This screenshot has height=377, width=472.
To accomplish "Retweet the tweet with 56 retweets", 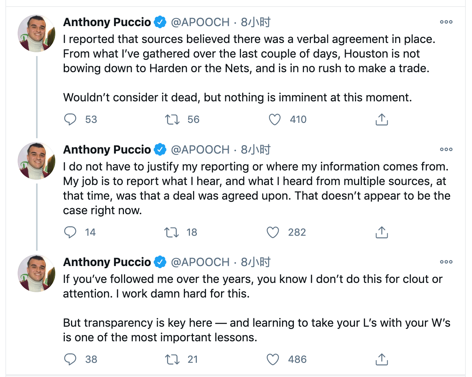I will click(172, 120).
